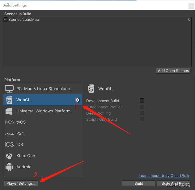This screenshot has height=190, width=195.
Task: Select PC, Mac & Linux Standalone platform
Action: 43,88
